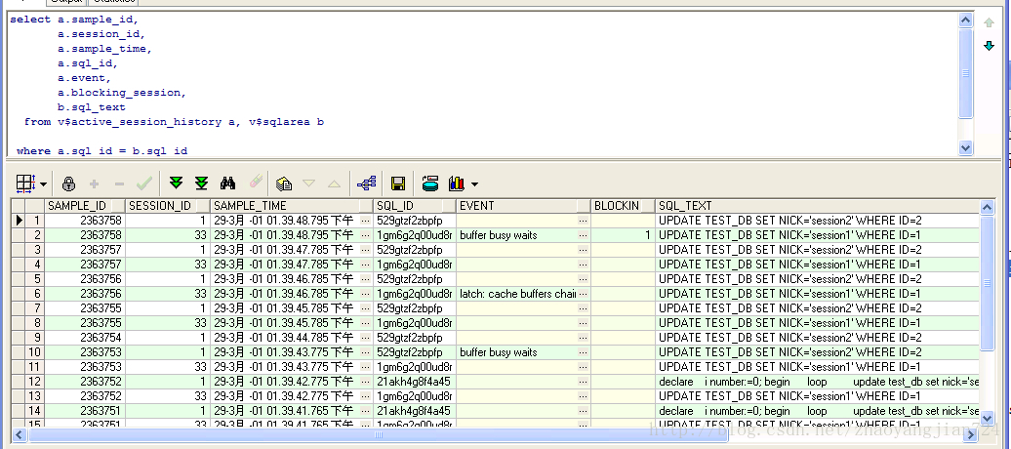The height and width of the screenshot is (449, 1011).
Task: Select the SQL_TEXT column header
Action: [x=818, y=206]
